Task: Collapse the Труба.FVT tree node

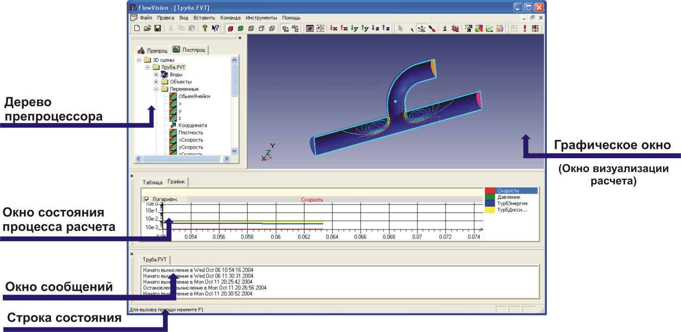Action: click(147, 67)
